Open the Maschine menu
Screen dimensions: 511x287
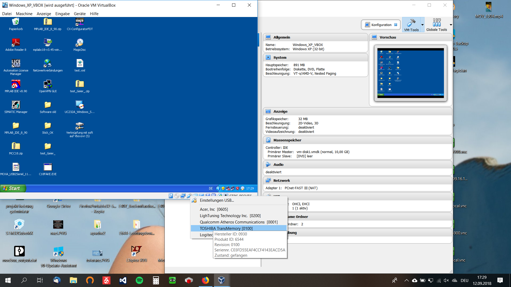click(24, 14)
